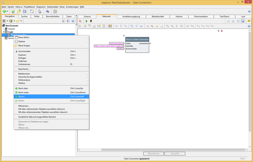
Task: Switch to the Variablenumgebung tab
Action: pyautogui.click(x=131, y=16)
